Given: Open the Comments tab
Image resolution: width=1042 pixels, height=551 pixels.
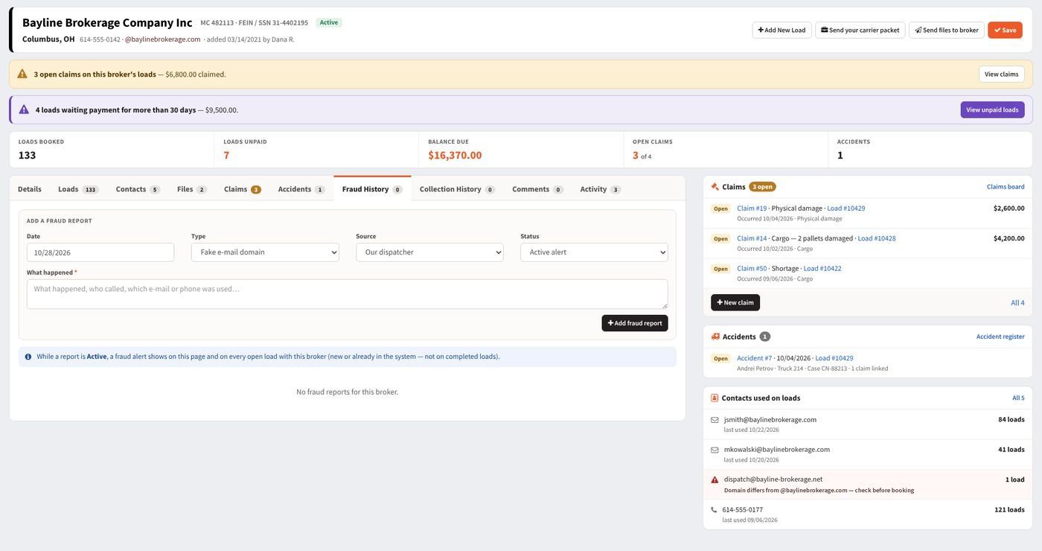Looking at the screenshot, I should coord(537,189).
